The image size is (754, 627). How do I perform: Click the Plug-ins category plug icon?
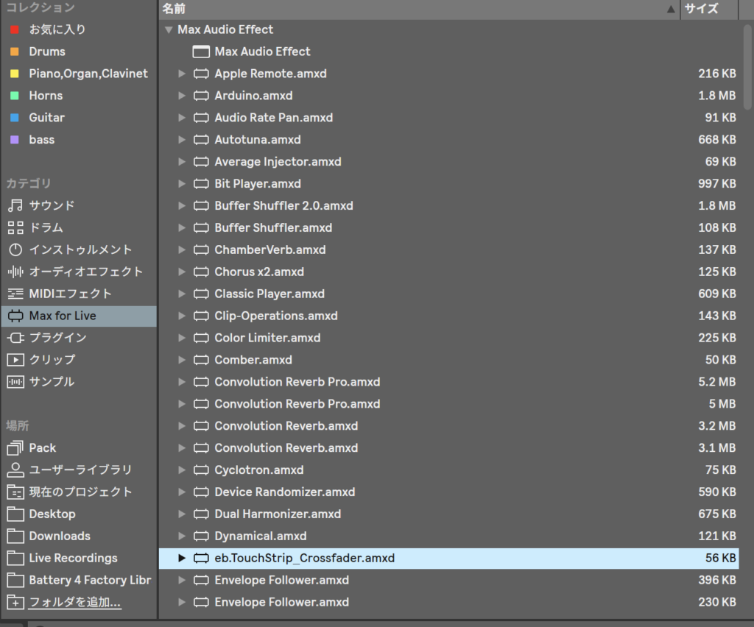click(x=15, y=338)
